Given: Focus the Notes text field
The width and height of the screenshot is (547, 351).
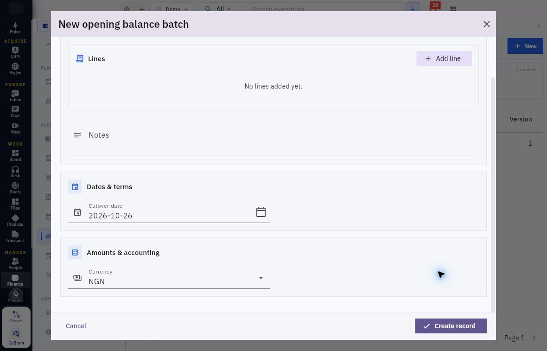Looking at the screenshot, I should point(273,135).
